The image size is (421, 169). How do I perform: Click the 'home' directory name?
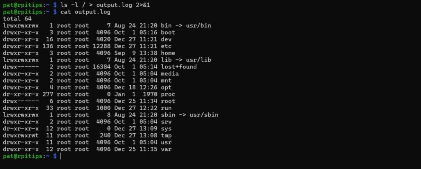168,53
